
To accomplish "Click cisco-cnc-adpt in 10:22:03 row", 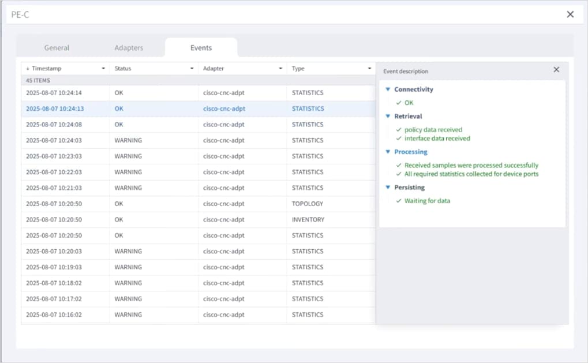I will pos(223,172).
